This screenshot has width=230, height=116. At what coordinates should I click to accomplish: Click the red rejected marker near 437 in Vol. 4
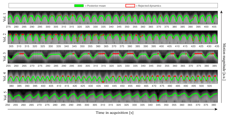[103, 82]
